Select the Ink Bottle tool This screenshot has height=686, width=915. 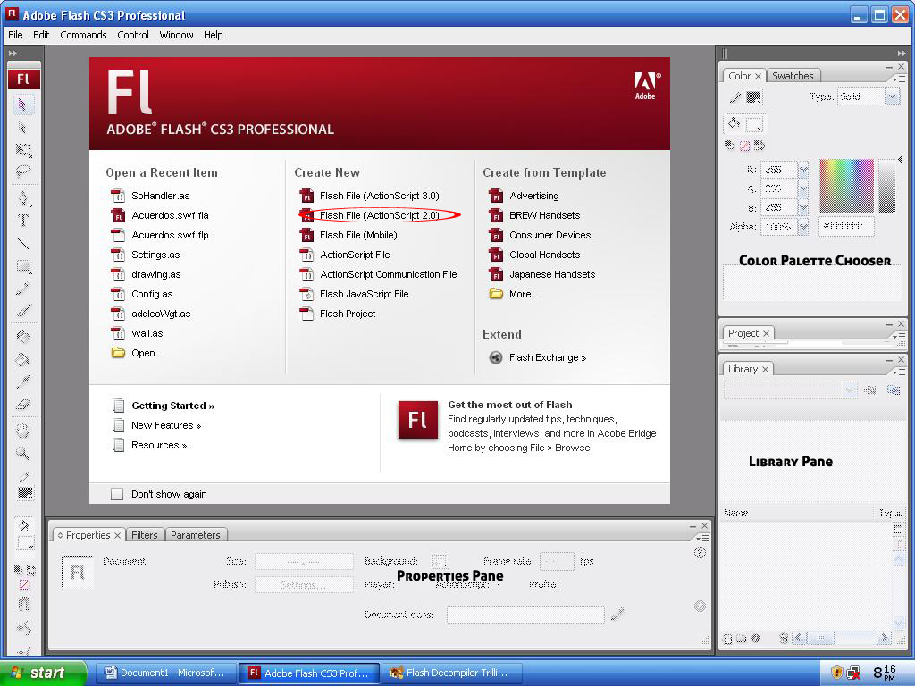click(23, 337)
